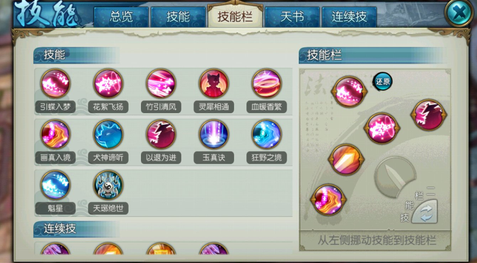Open the 天书 tab
Viewport: 477px width, 263px height.
[292, 17]
